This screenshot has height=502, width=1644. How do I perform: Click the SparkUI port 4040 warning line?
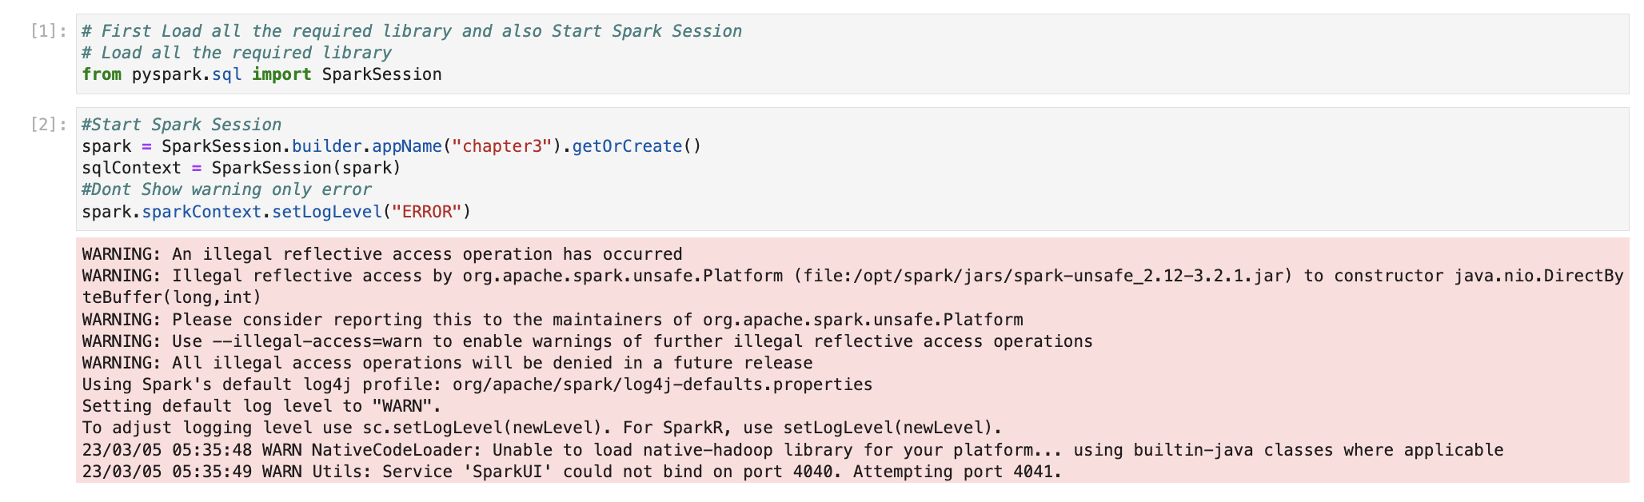point(572,472)
